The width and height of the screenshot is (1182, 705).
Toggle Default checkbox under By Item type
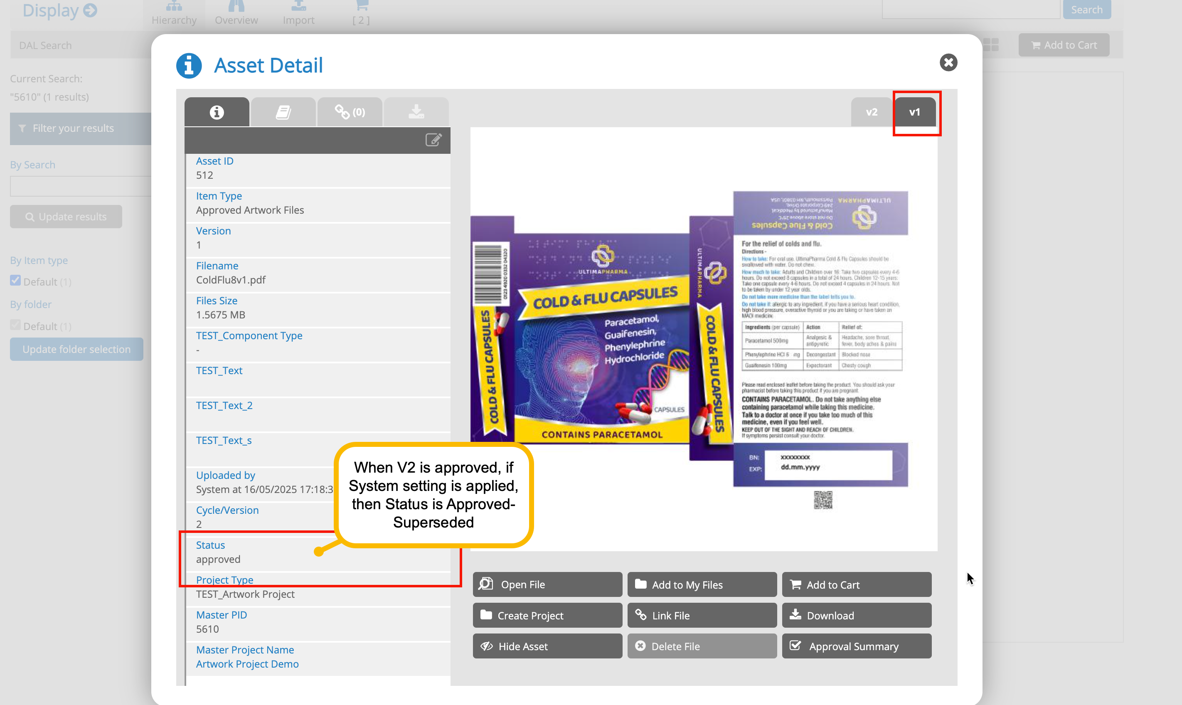tap(16, 281)
